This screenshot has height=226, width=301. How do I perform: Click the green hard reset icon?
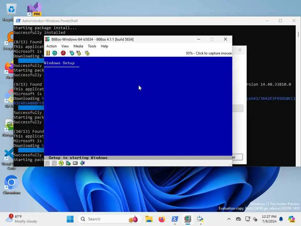[55, 53]
